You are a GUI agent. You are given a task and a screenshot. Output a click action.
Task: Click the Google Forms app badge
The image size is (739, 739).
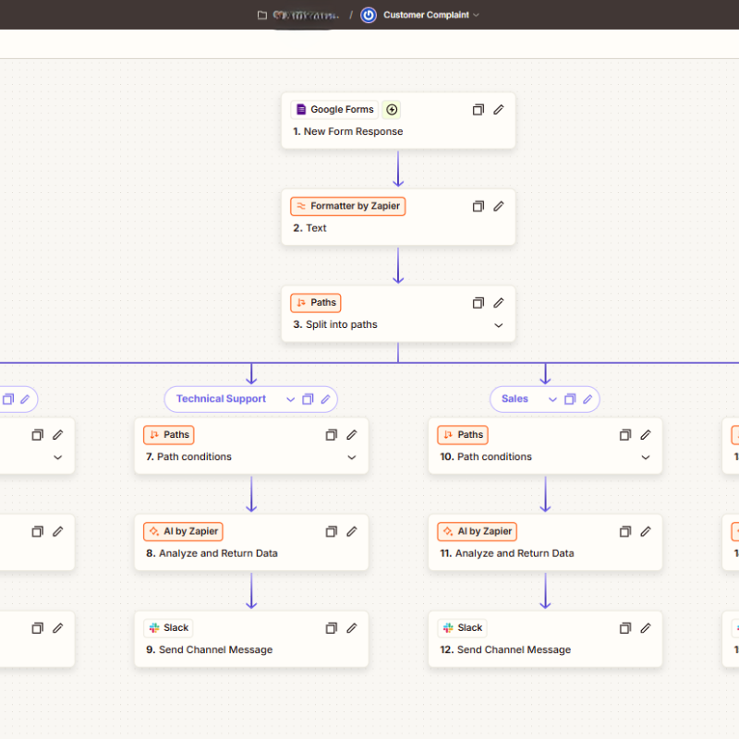point(334,109)
